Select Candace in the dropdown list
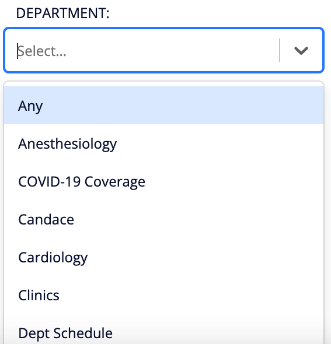Viewport: 331px width, 344px height. click(x=163, y=219)
